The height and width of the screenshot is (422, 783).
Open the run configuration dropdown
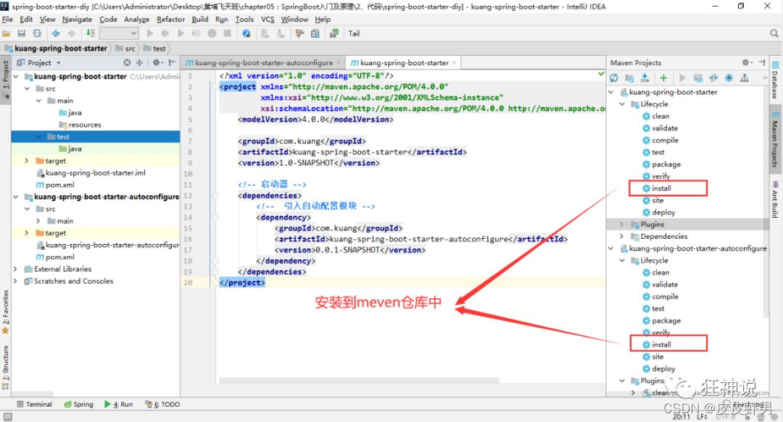click(x=118, y=33)
